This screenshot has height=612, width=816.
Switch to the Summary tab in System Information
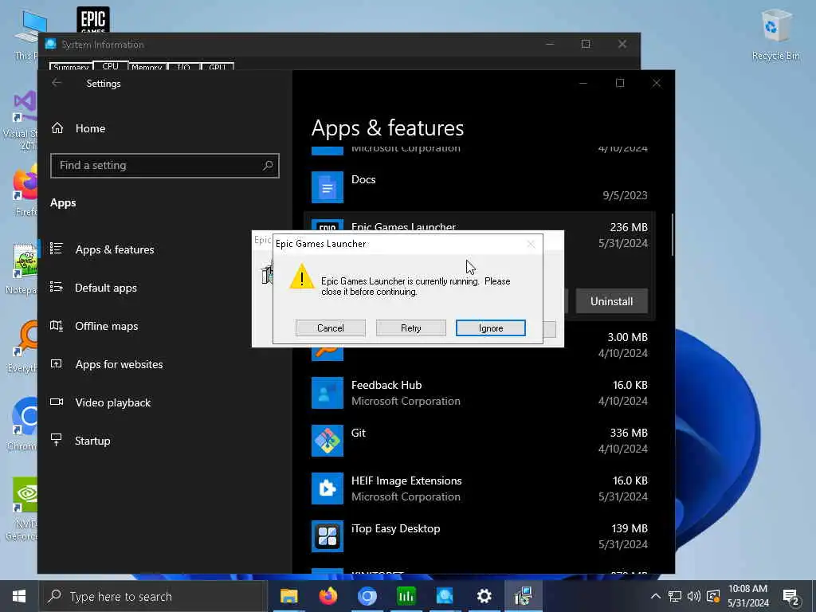point(71,67)
